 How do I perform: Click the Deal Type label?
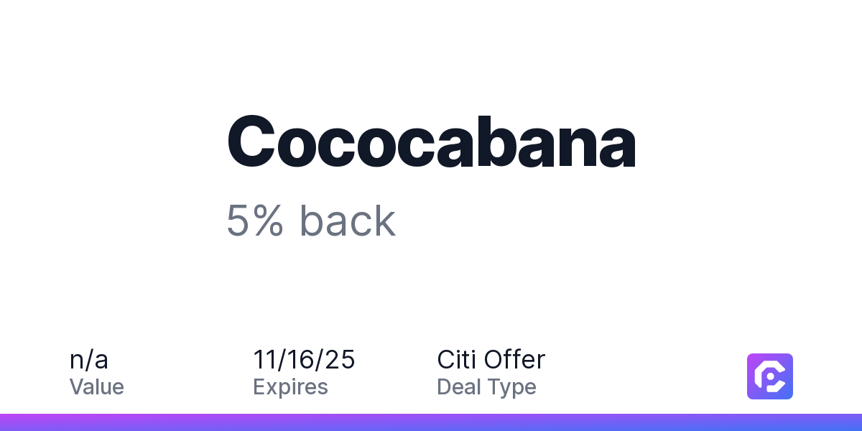pyautogui.click(x=486, y=387)
